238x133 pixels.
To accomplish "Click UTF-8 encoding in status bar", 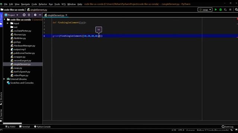I will (x=181, y=130).
